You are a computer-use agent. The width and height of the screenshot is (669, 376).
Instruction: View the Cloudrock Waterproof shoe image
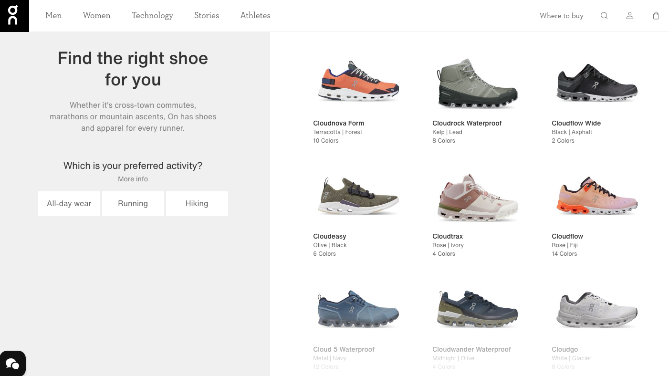[x=477, y=82]
